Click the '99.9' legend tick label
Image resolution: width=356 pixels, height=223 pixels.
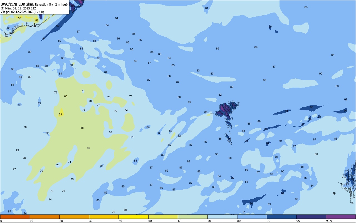tap(329, 221)
